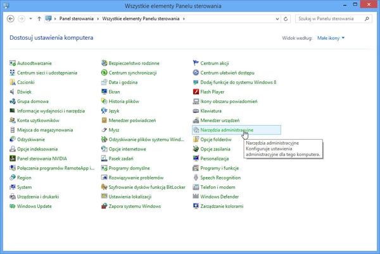Open Opcje internetowe

coord(127,149)
